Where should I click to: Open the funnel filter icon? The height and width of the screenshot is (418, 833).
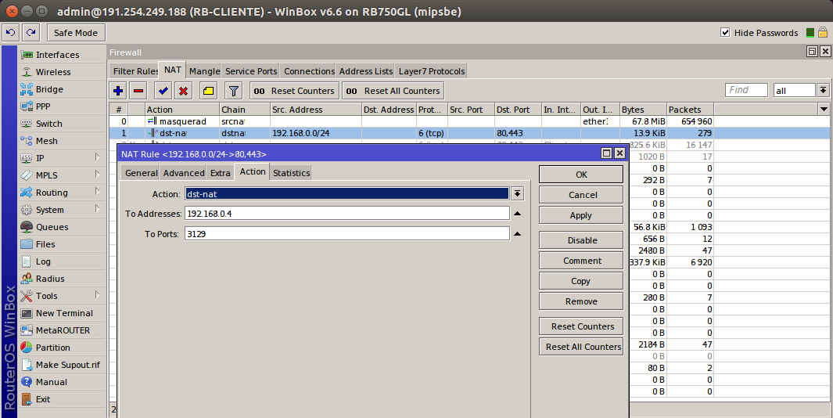(233, 91)
